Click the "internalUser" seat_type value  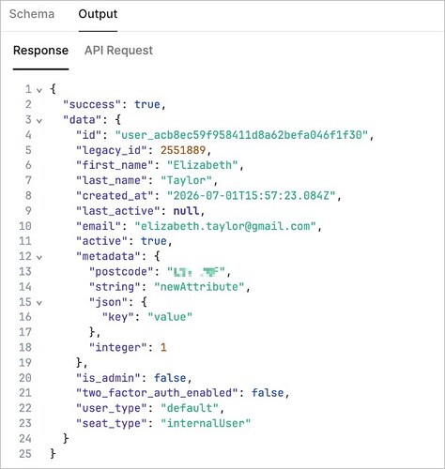[206, 424]
